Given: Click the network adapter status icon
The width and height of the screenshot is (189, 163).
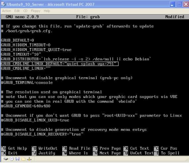Looking at the screenshot, I should point(29,159).
